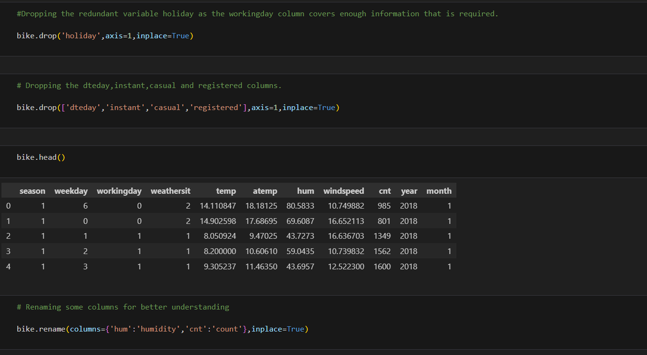Click the bike.drop('holiday') code line
Screen dimensions: 647x355
coord(105,36)
